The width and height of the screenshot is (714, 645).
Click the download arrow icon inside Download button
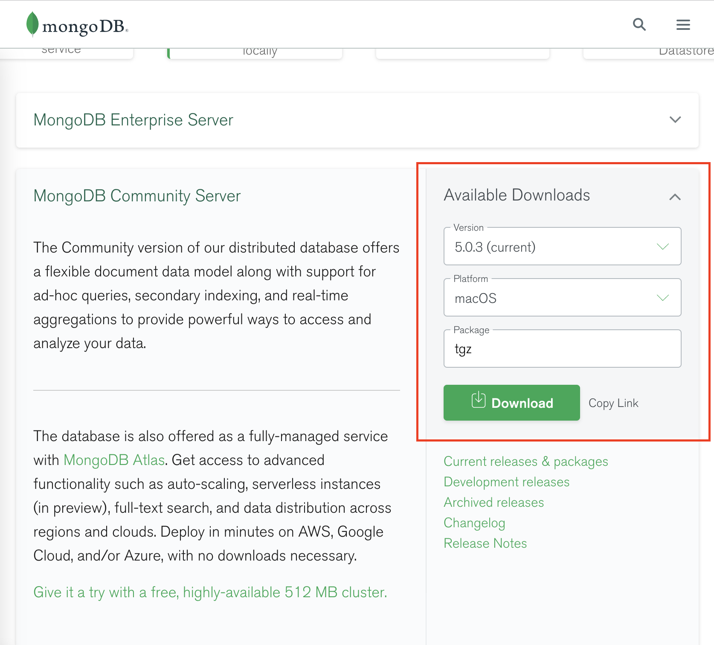coord(479,401)
